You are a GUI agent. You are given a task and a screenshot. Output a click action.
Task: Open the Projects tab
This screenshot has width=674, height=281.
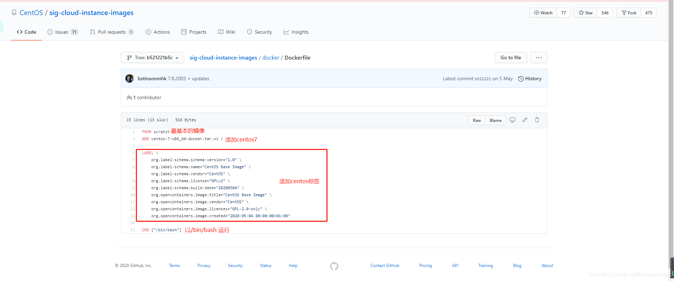pos(194,32)
